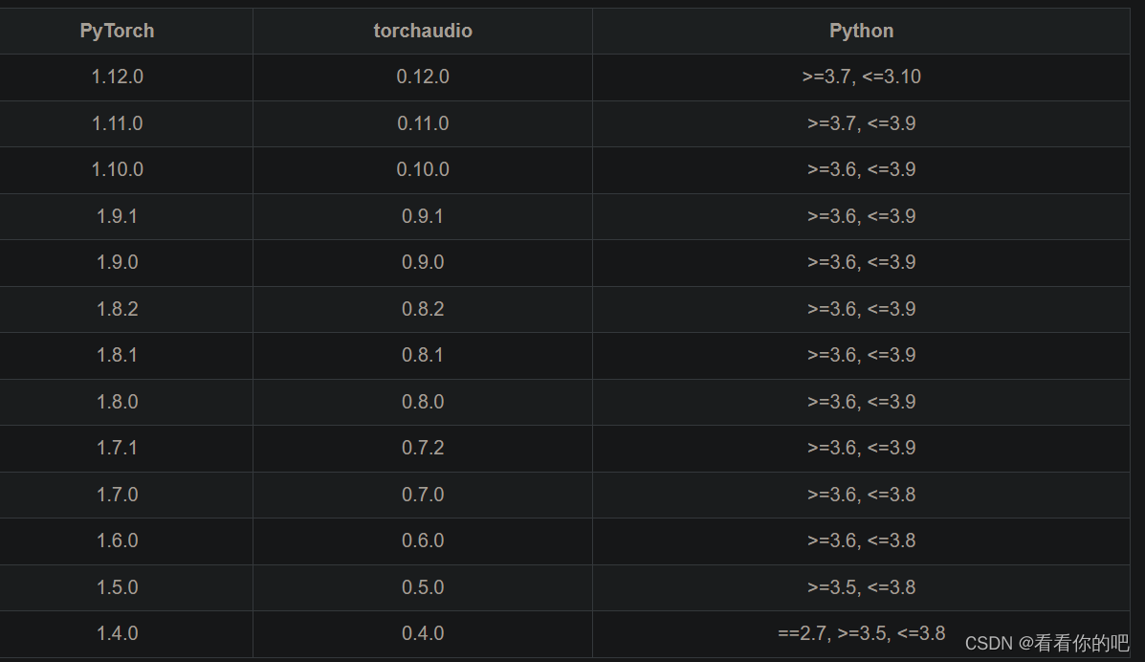Image resolution: width=1145 pixels, height=662 pixels.
Task: Select the PyTorch 1.9.0 row cell
Action: (117, 262)
